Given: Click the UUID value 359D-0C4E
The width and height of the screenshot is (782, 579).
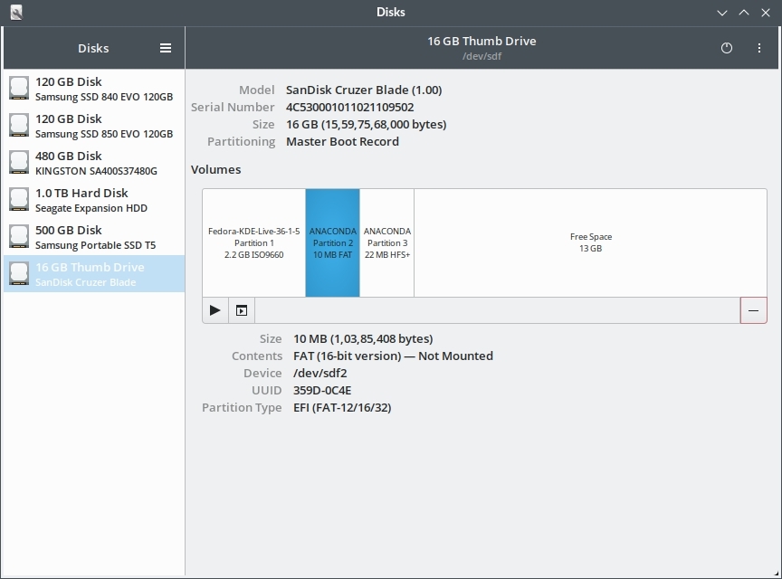Looking at the screenshot, I should pos(322,391).
